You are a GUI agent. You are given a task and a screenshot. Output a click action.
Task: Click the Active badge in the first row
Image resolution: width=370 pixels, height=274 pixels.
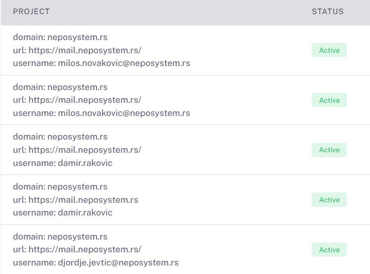(329, 50)
